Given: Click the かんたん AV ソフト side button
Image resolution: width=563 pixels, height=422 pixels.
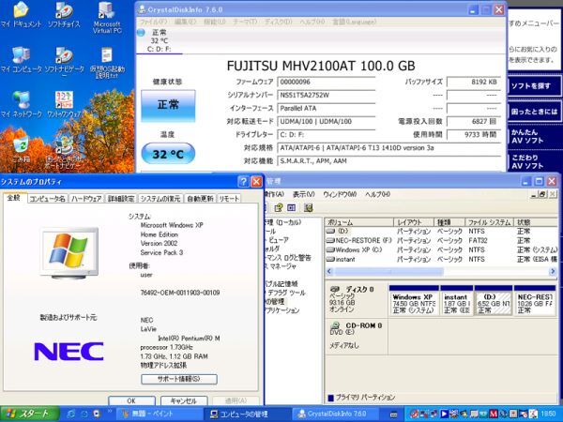Looking at the screenshot, I should (x=534, y=136).
